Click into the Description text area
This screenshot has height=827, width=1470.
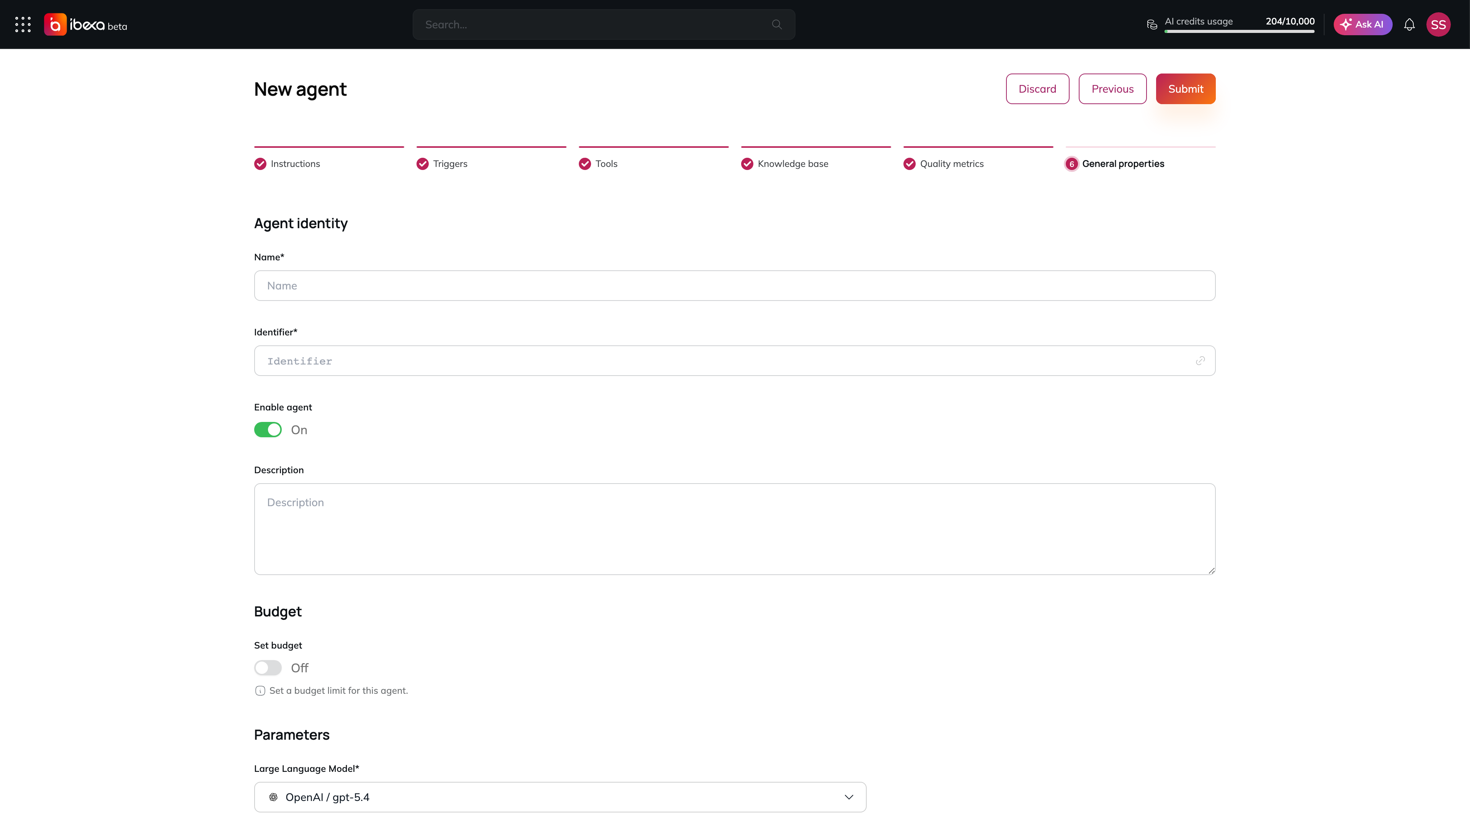click(x=735, y=529)
